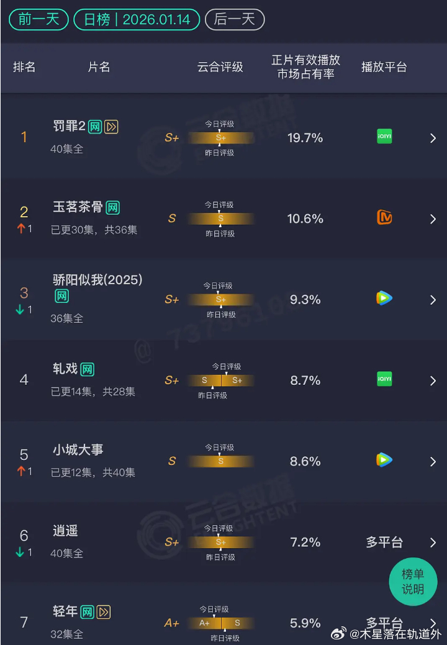
Task: Click the date label 日榜 2026.01.14
Action: 136,19
